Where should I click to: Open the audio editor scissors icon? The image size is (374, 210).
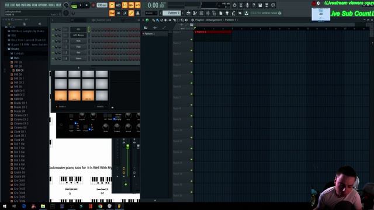[x=241, y=5]
